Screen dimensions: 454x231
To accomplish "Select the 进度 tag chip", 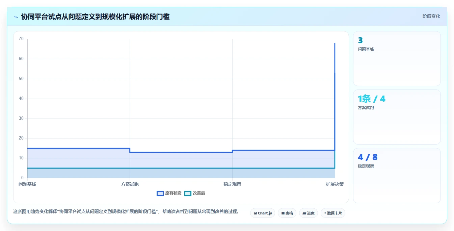I will click(309, 213).
